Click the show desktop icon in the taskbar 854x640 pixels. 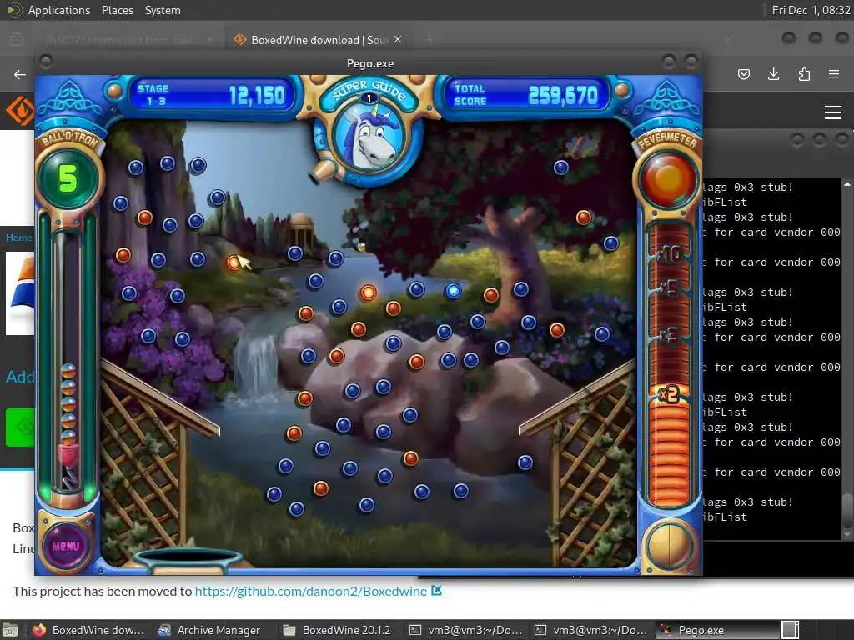point(10,630)
